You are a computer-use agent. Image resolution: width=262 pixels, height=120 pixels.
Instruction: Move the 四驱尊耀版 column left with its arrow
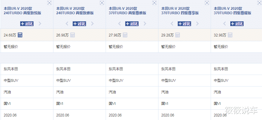[225, 23]
